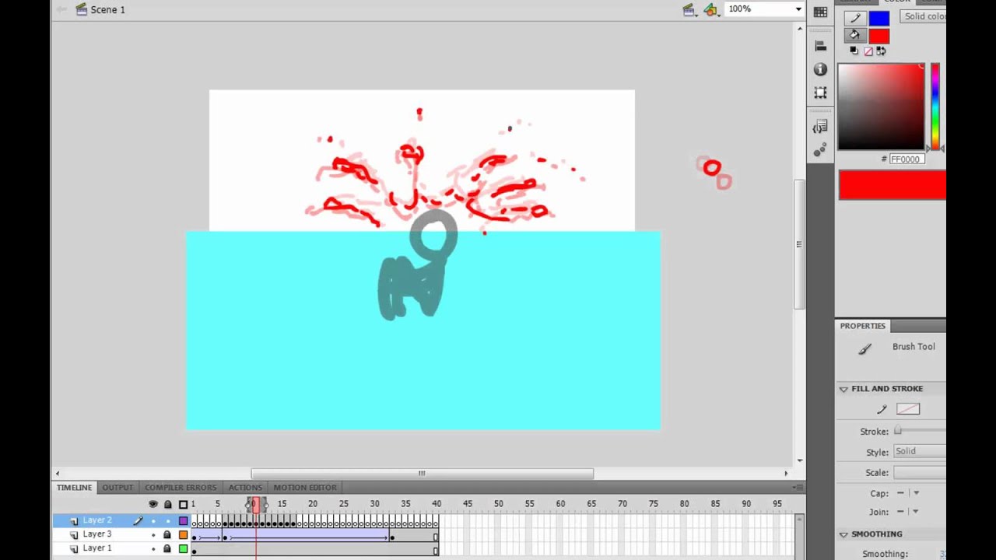Toggle visibility dot for Layer 1
996x560 pixels.
tap(153, 548)
